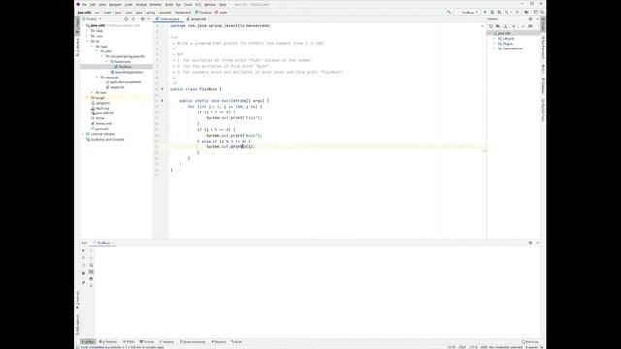Collapse the java source folder
The image size is (621, 349).
pos(97,51)
